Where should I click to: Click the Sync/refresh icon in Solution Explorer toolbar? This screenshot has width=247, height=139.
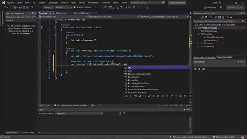pyautogui.click(x=216, y=17)
